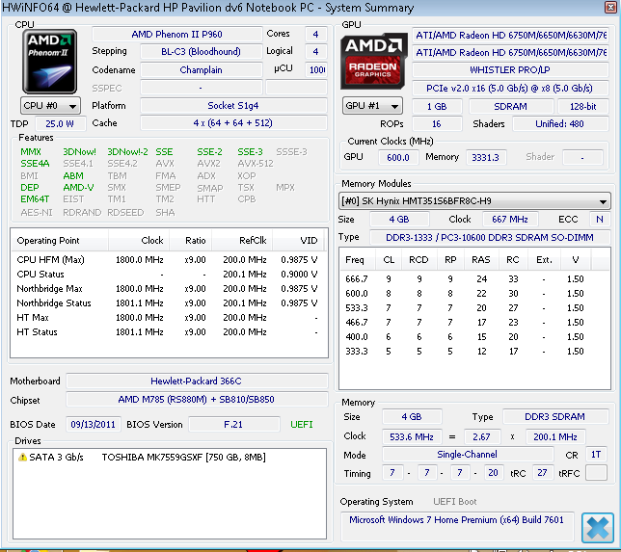This screenshot has width=621, height=552.
Task: Click the BIOS version F.21 field
Action: [233, 425]
